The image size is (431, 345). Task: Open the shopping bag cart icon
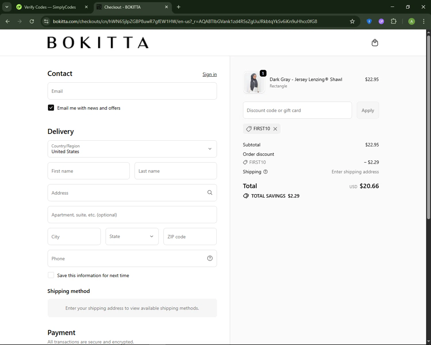[x=375, y=43]
